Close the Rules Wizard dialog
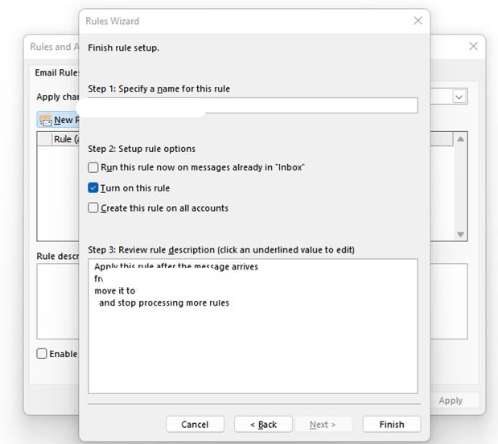Screen dimensions: 498x444 click(x=418, y=21)
